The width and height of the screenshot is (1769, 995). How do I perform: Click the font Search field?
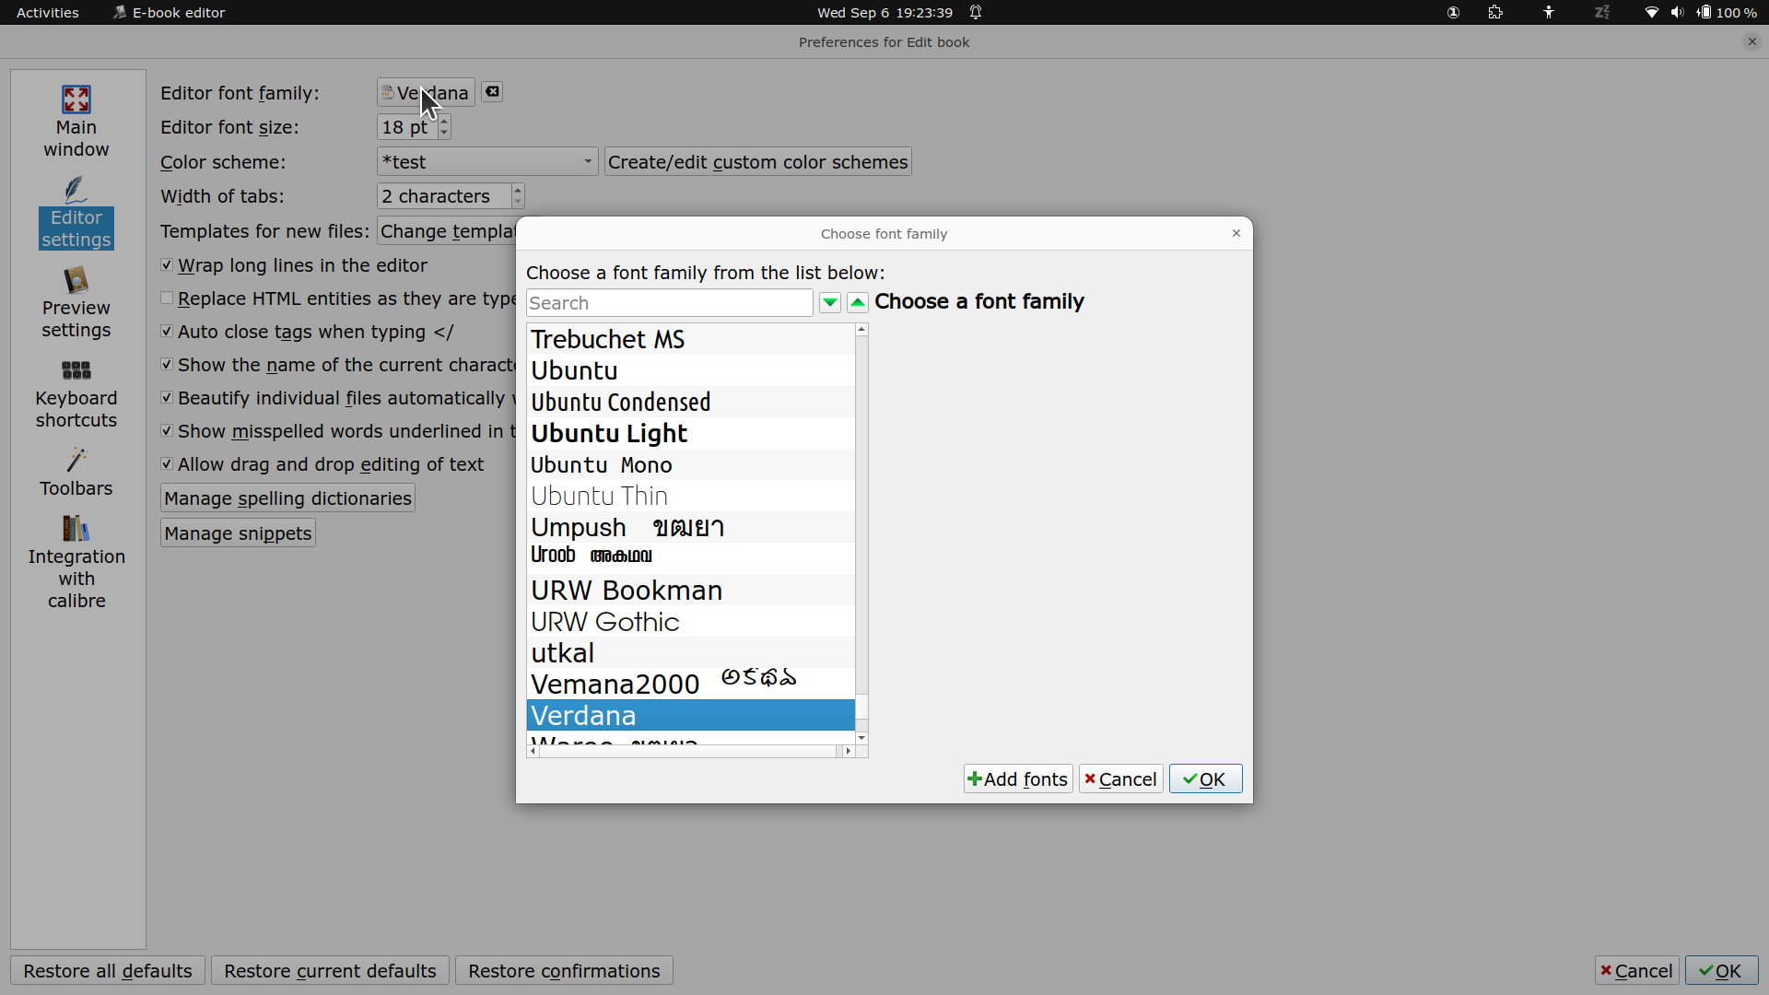point(669,303)
